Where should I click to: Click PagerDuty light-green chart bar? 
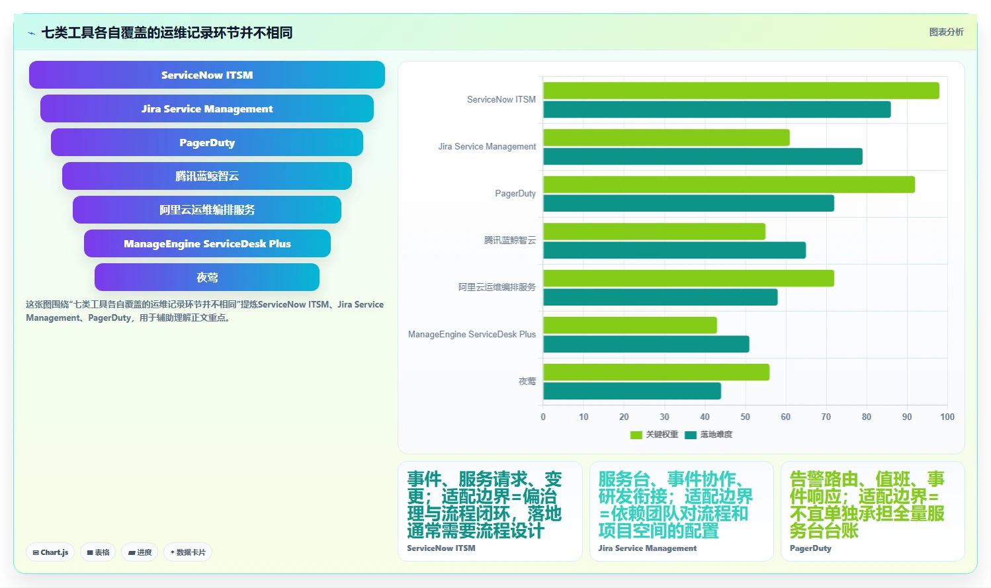[729, 185]
